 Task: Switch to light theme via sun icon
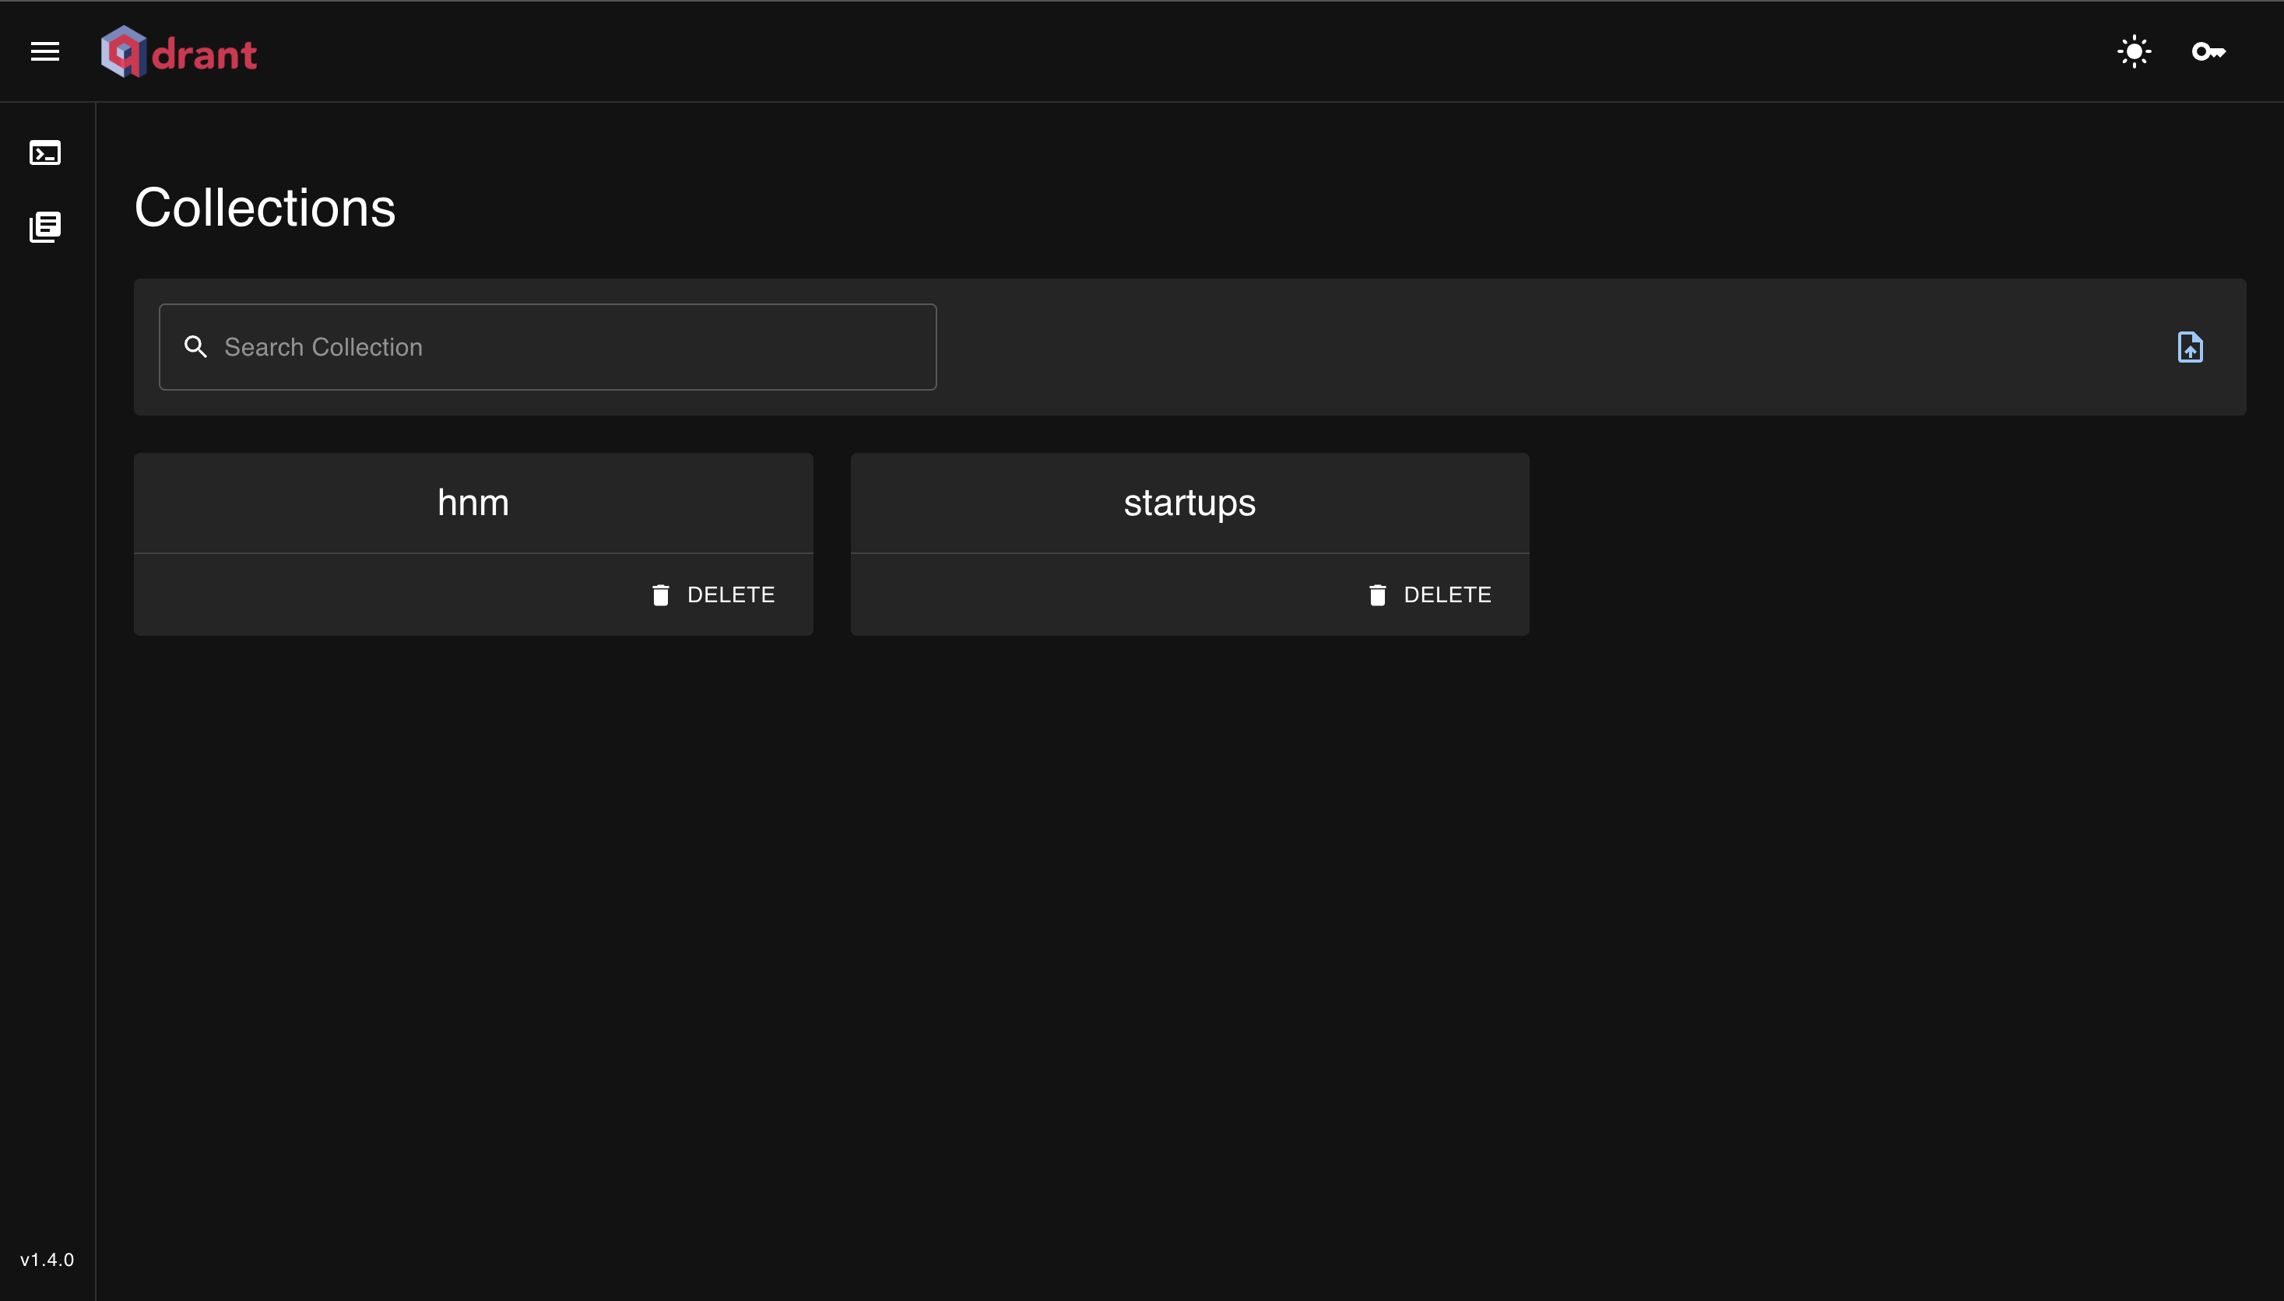tap(2134, 52)
